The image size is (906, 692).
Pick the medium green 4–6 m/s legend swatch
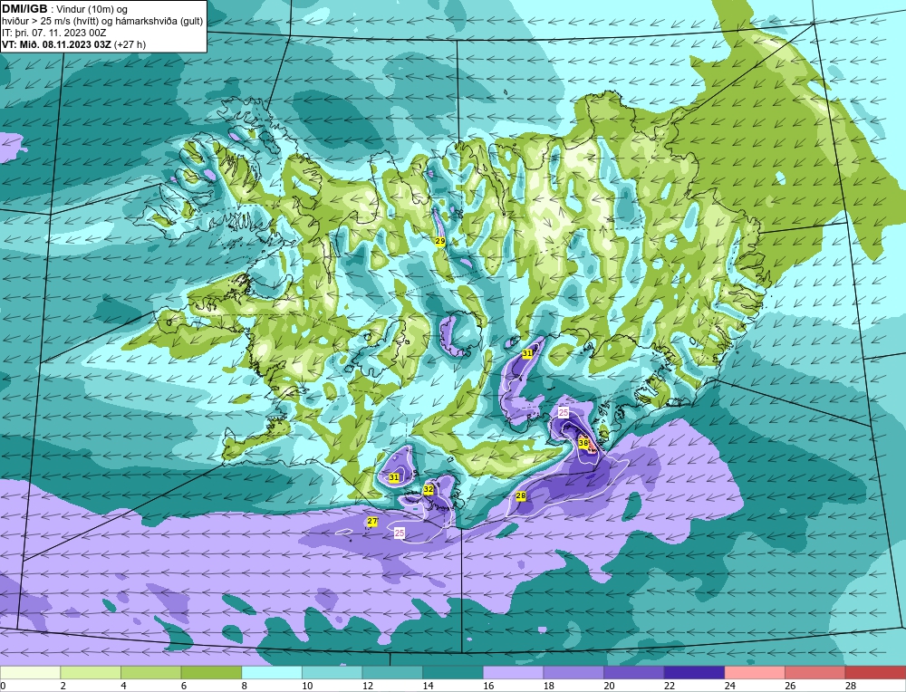[150, 672]
